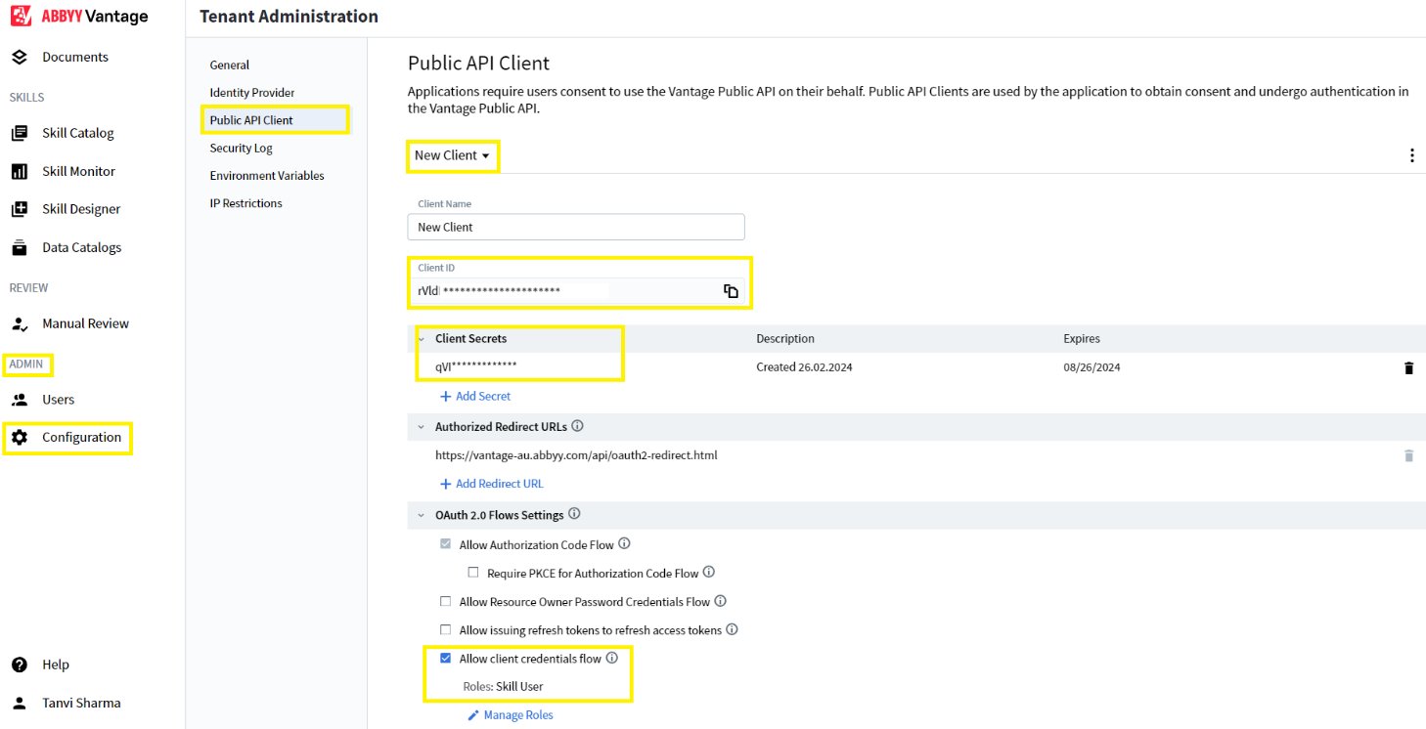Collapse the Authorized Redirect URLs section
1426x729 pixels.
[x=422, y=427]
